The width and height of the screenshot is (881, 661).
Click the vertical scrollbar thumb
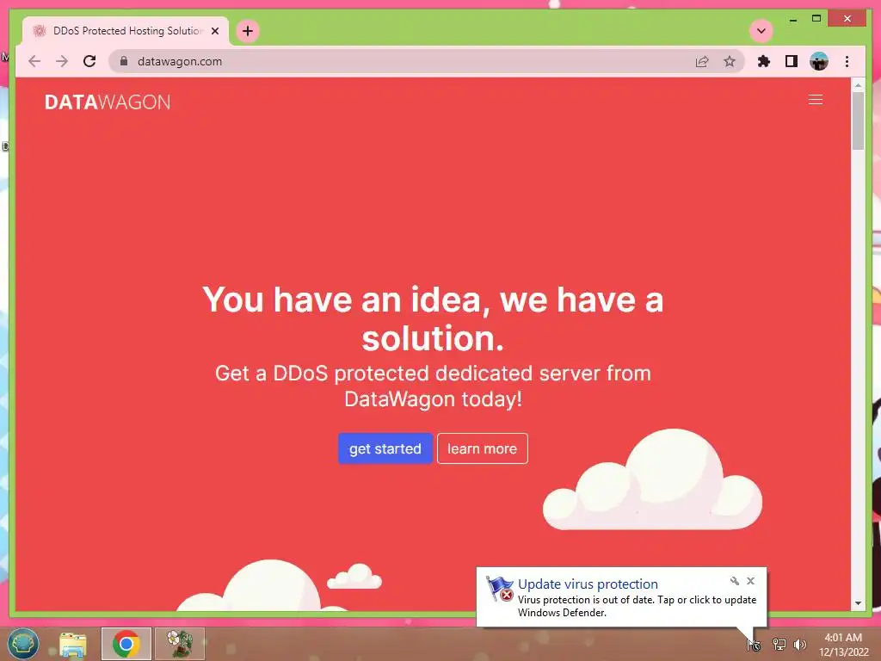(x=858, y=120)
